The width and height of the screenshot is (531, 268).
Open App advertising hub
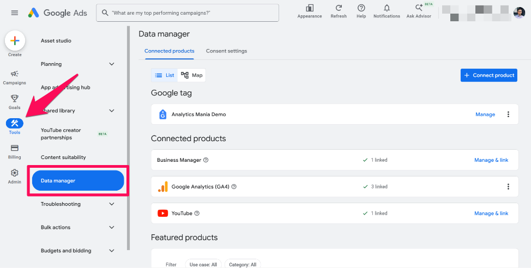(65, 87)
